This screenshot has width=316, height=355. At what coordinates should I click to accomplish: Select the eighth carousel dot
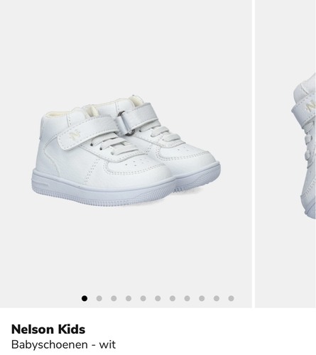click(x=187, y=298)
